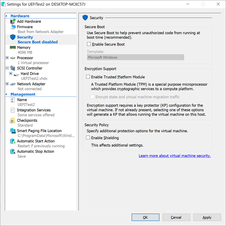Enable Secure Boot checkbox

(89, 44)
